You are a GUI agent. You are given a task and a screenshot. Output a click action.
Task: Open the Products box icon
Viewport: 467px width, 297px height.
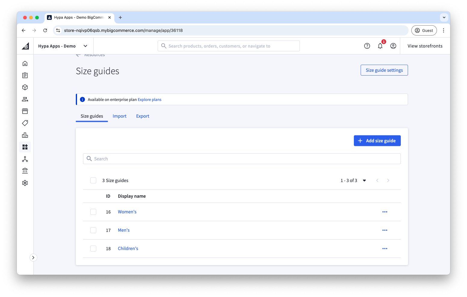point(25,87)
